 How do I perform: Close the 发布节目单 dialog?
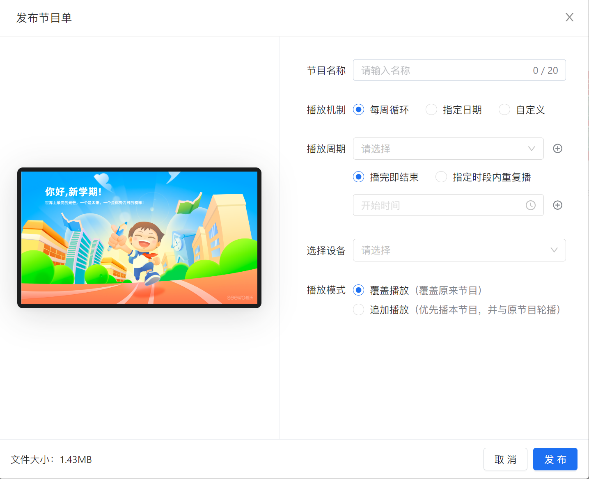[569, 17]
